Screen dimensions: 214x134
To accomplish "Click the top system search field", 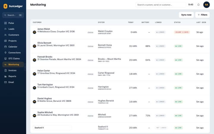I will coord(160,5).
